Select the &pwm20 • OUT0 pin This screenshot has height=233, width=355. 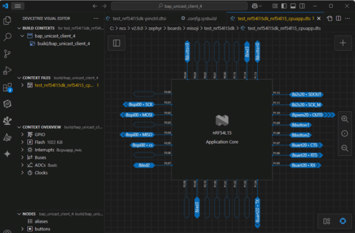[x=312, y=115]
